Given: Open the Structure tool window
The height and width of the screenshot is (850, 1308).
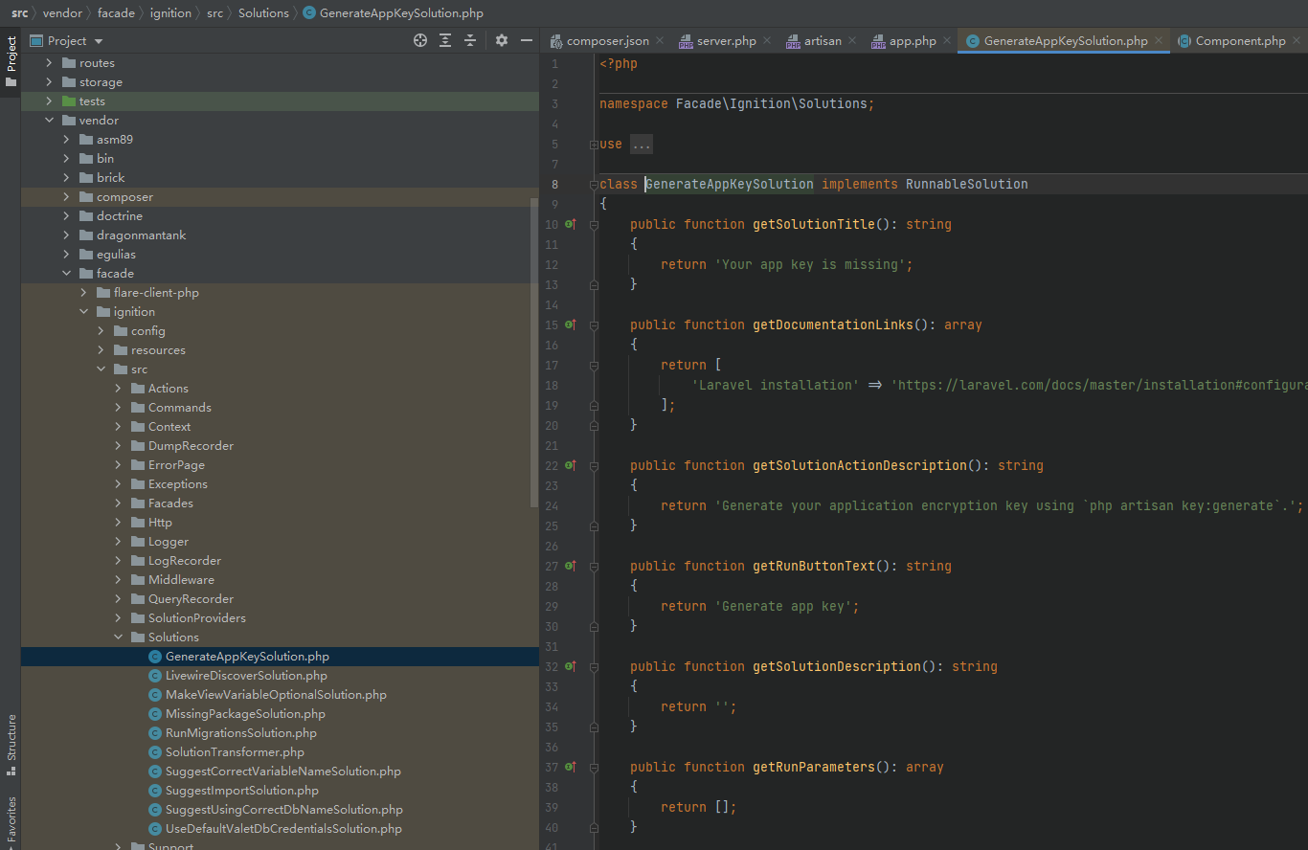Looking at the screenshot, I should [11, 744].
